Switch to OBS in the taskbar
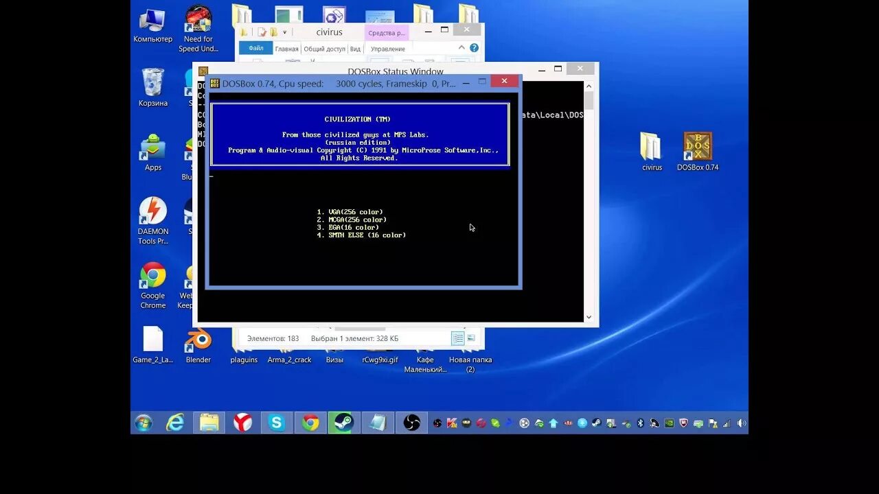 (411, 423)
